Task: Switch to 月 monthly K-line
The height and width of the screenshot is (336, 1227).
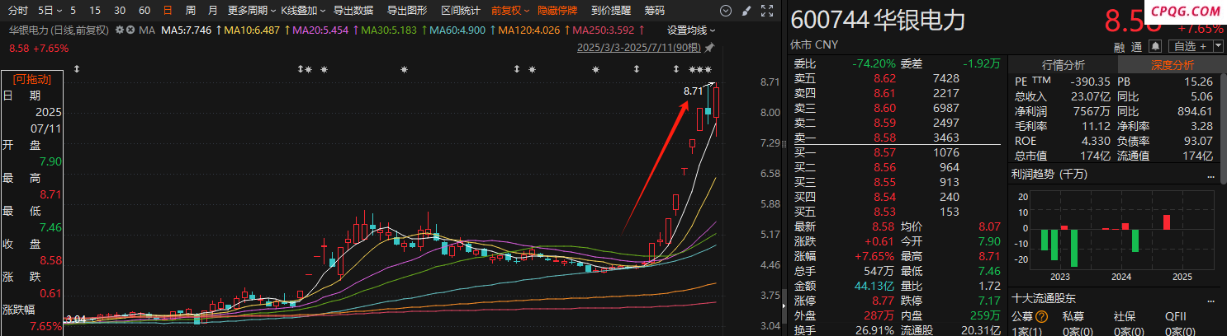Action: [213, 11]
